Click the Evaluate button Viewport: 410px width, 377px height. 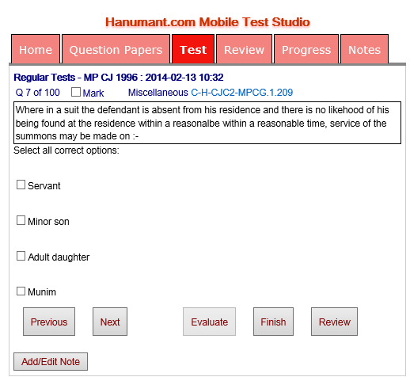coord(210,322)
